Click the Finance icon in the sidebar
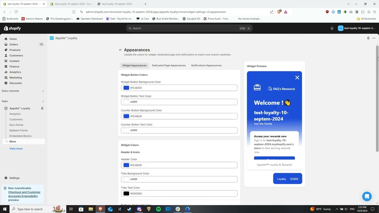Image resolution: width=379 pixels, height=213 pixels. 6,67
